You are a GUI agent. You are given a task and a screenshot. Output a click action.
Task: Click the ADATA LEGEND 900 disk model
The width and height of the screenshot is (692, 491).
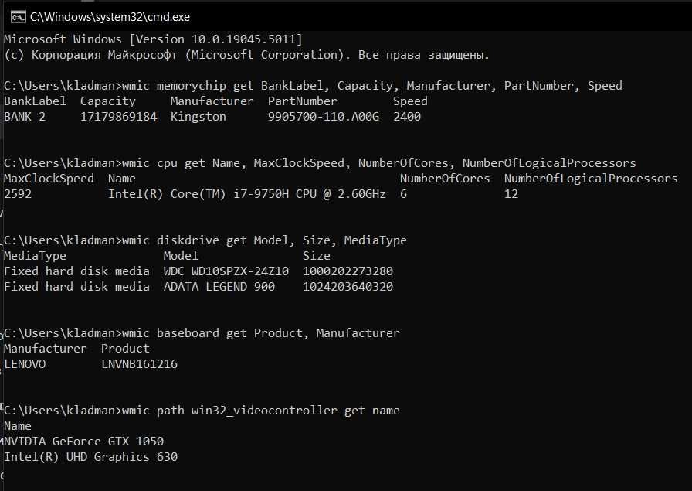click(219, 287)
